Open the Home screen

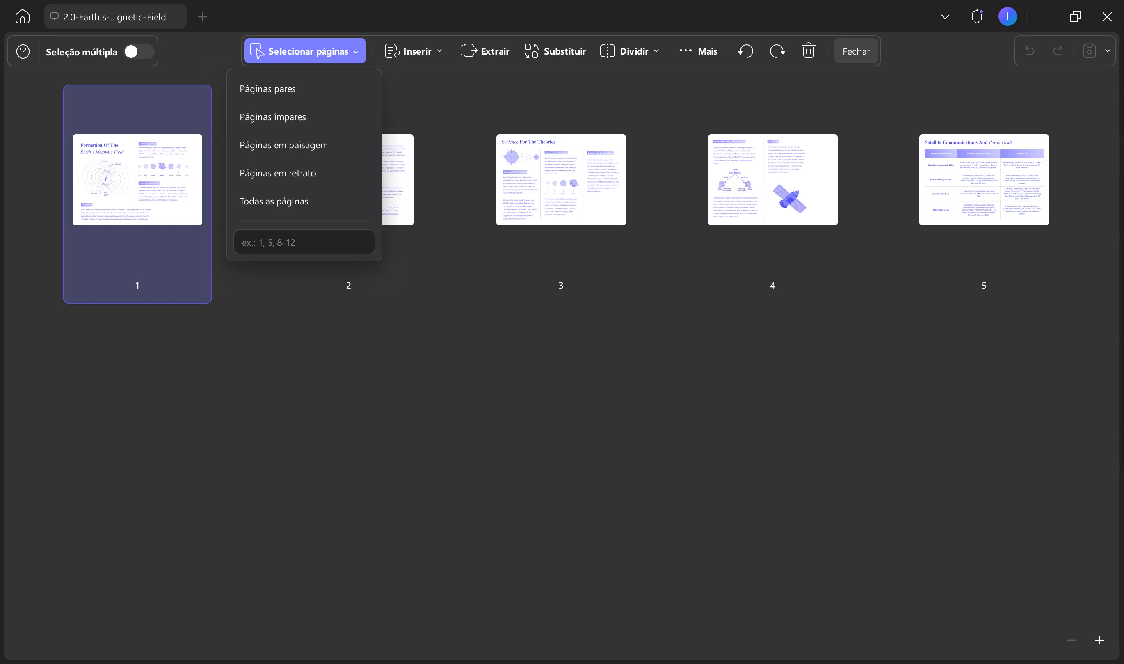22,16
